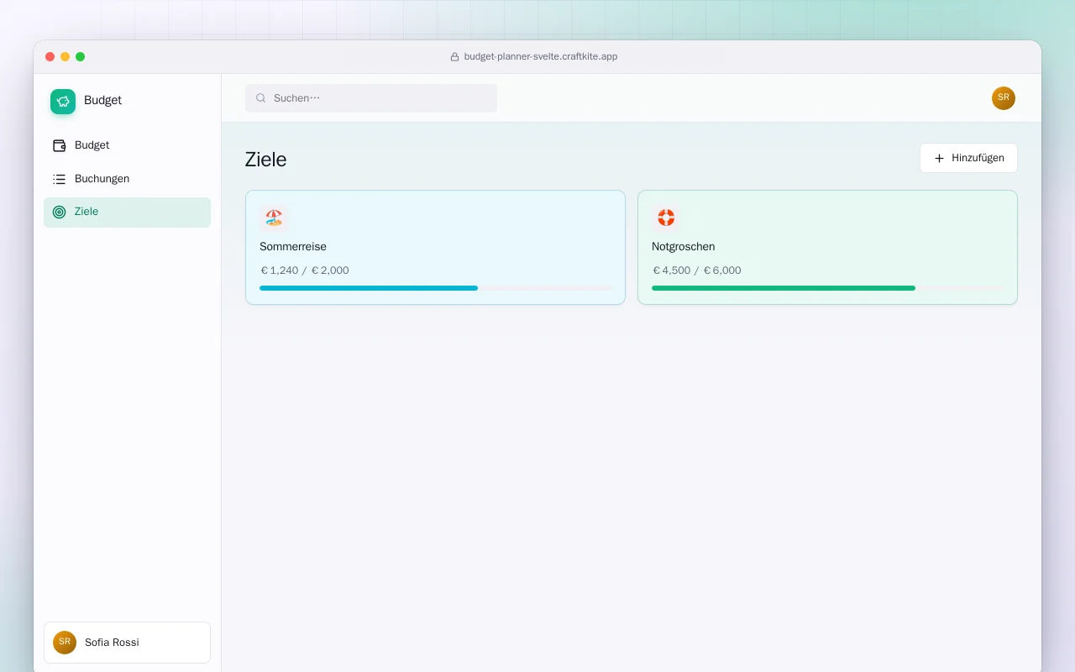The width and height of the screenshot is (1075, 672).
Task: Click the plus icon on Hinzufügen
Action: pyautogui.click(x=940, y=158)
